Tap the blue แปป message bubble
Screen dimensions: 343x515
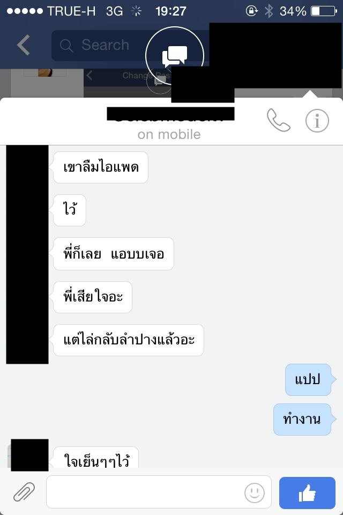point(308,380)
